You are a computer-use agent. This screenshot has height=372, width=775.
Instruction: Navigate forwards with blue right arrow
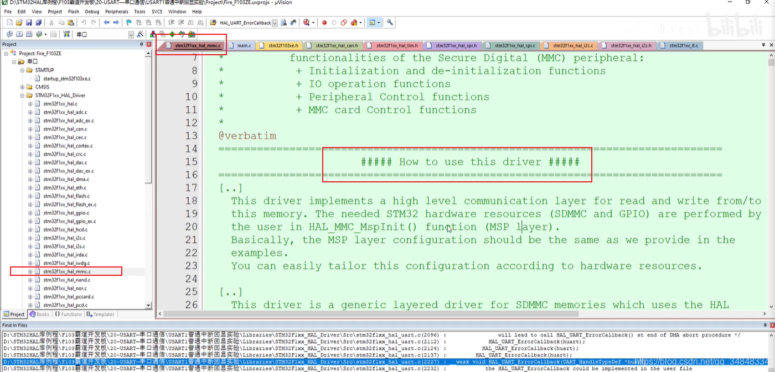coord(116,23)
